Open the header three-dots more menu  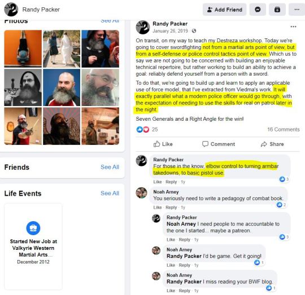click(297, 10)
